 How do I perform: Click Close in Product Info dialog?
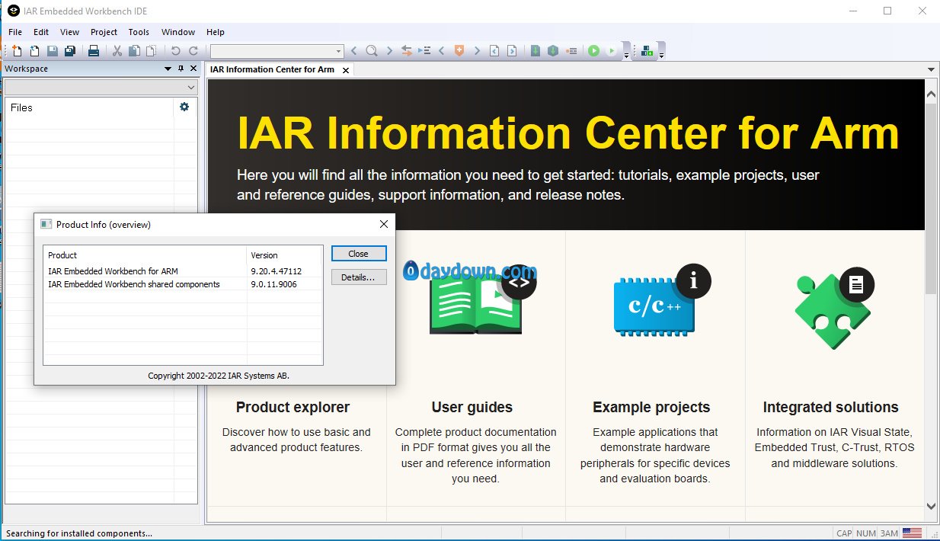click(x=358, y=254)
